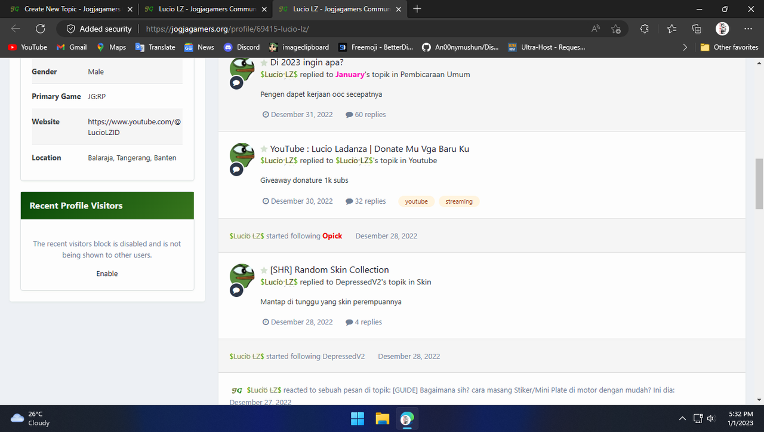Open 60 replies link
The height and width of the screenshot is (432, 764).
pos(366,115)
